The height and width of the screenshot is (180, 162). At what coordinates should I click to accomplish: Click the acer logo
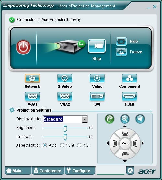147,171
